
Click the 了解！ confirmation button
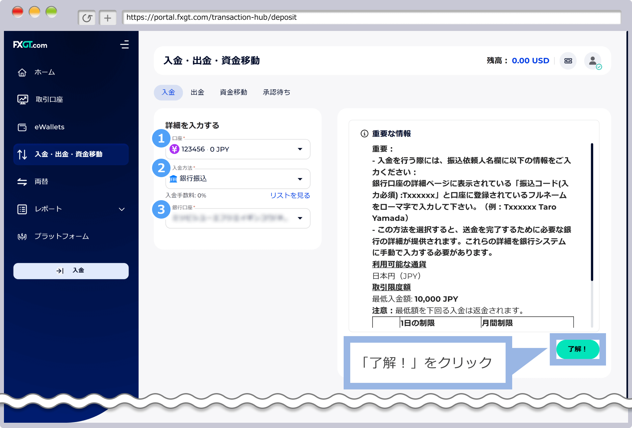(x=577, y=349)
